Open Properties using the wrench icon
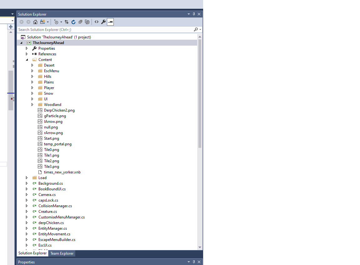 tap(103, 22)
